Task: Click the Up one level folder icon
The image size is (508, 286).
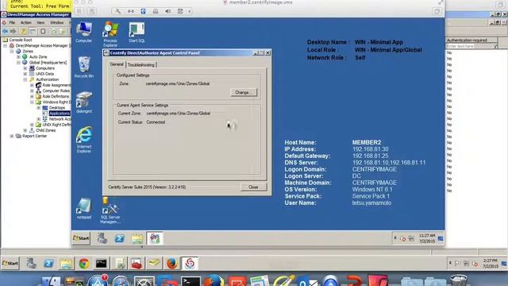Action: (x=24, y=32)
